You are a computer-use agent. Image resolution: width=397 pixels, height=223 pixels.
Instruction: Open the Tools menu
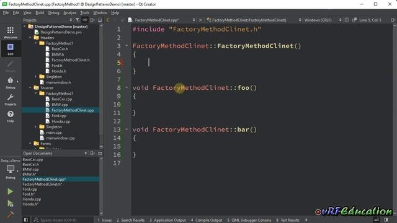click(84, 12)
